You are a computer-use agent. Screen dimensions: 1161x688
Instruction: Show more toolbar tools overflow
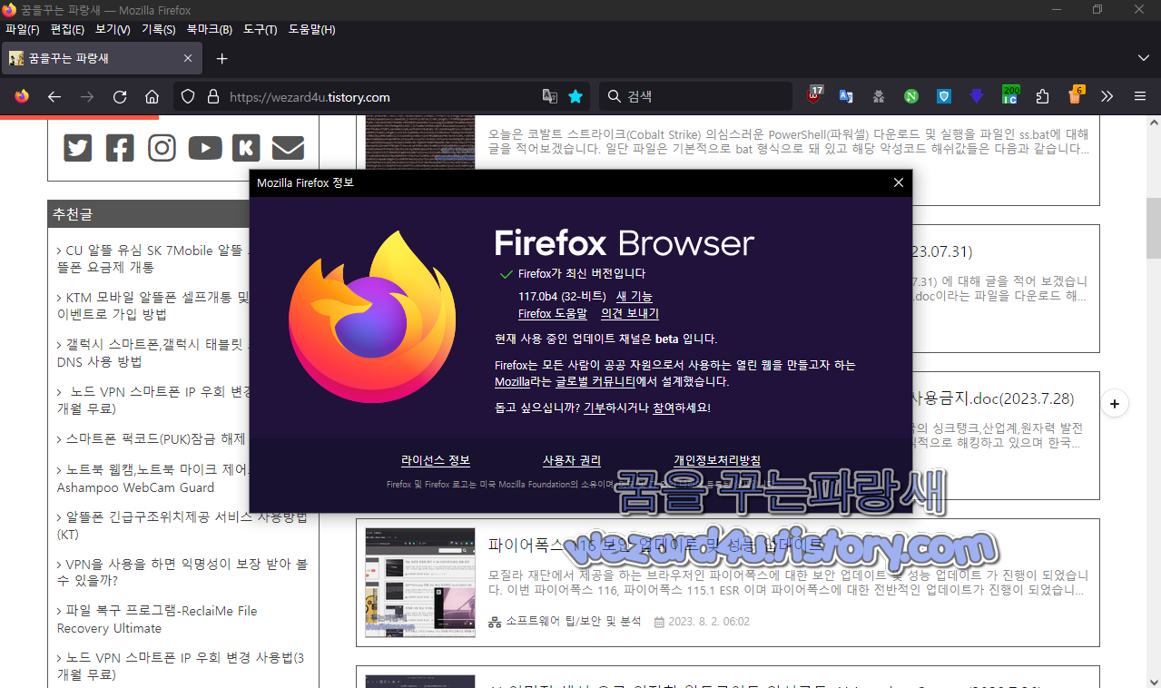pos(1107,96)
